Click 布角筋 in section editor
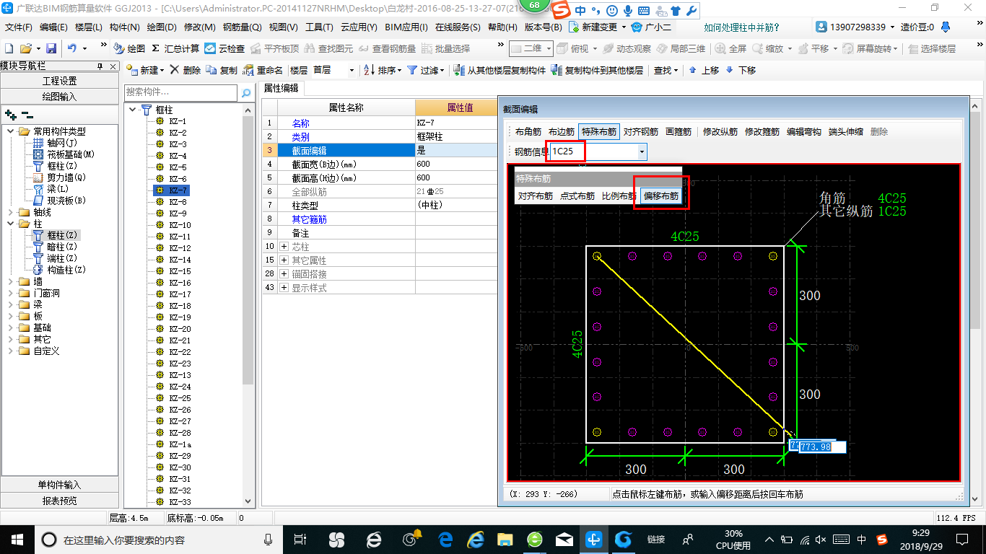Image resolution: width=986 pixels, height=554 pixels. tap(528, 132)
